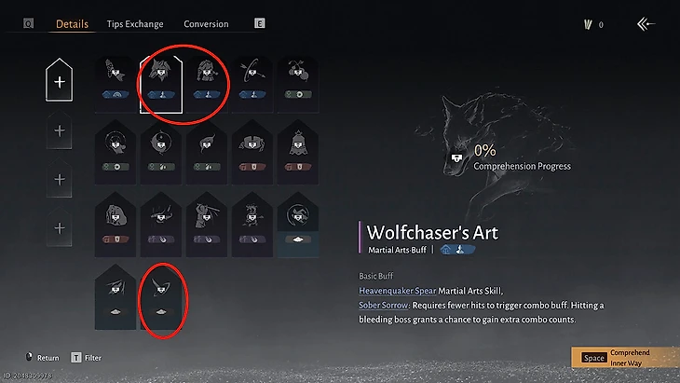Open the second empty equip slot plus
This screenshot has width=680, height=383.
click(x=60, y=130)
